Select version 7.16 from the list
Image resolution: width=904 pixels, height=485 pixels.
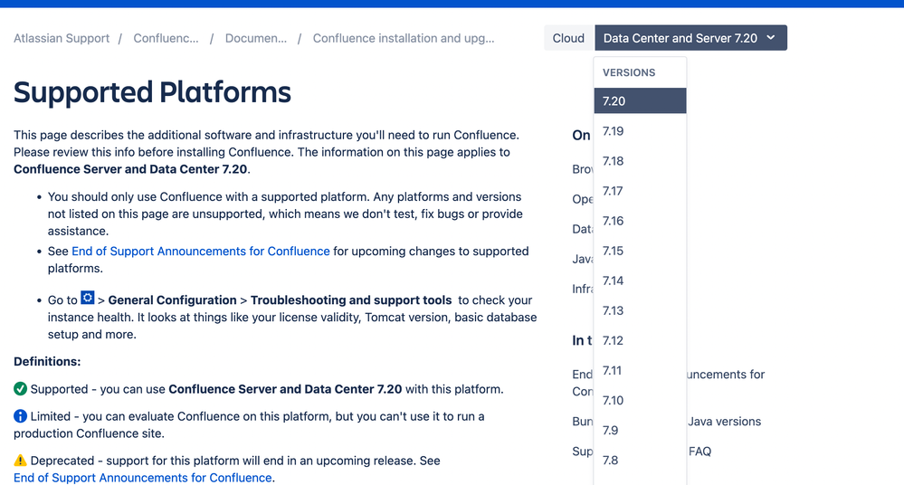pyautogui.click(x=640, y=221)
